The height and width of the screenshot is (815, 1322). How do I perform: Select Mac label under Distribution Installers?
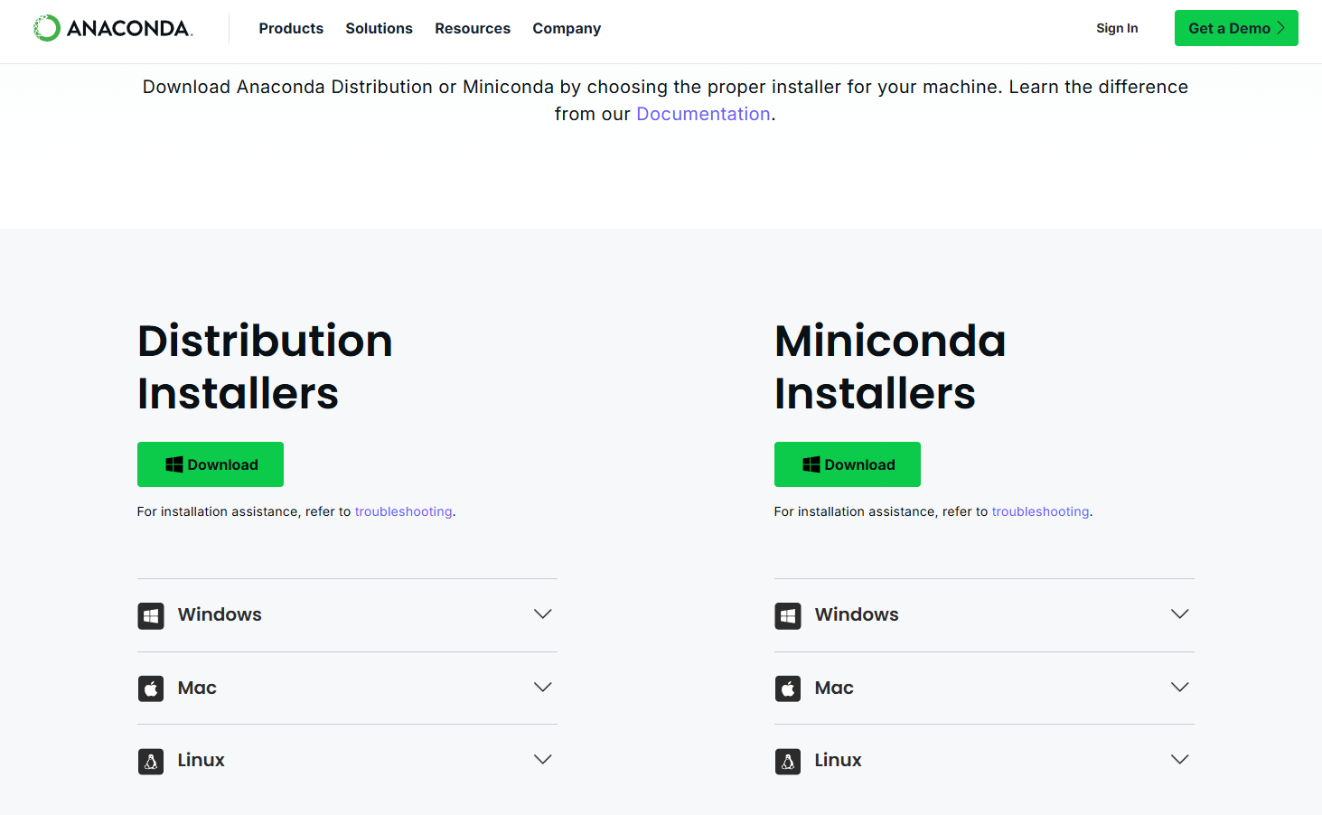[197, 688]
